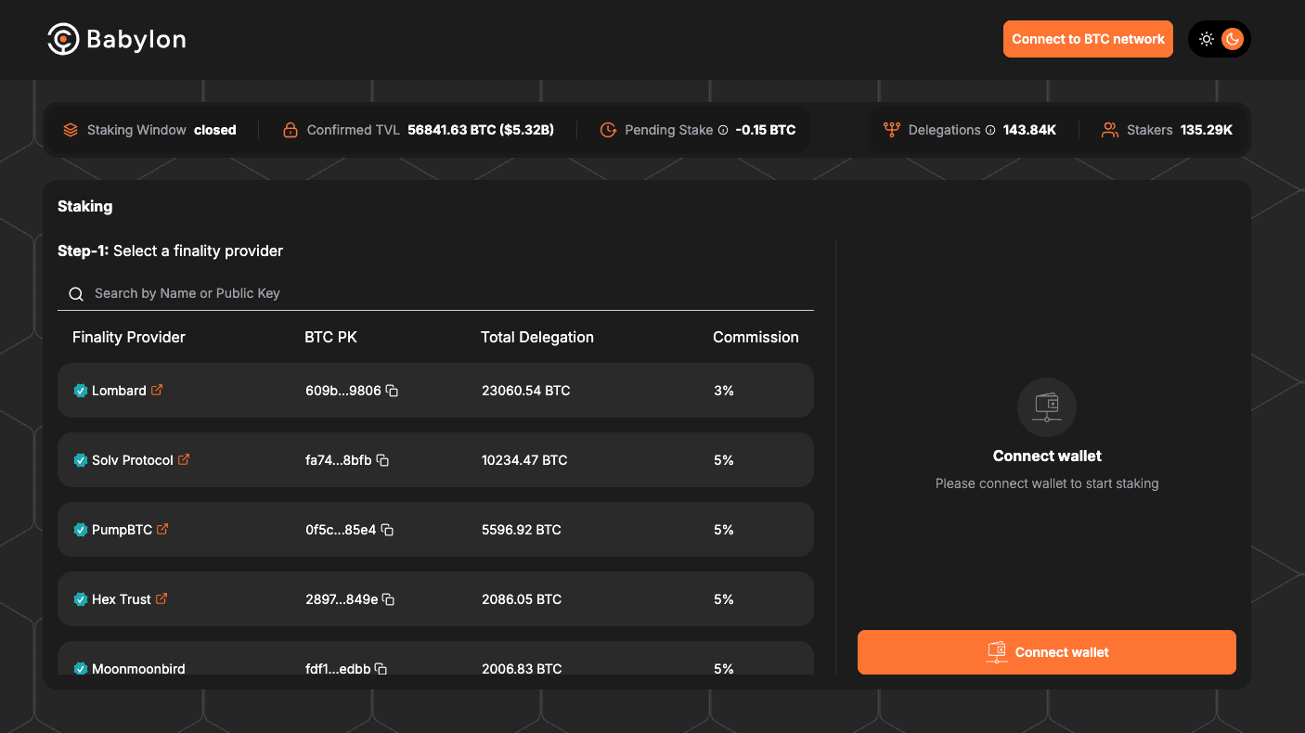The height and width of the screenshot is (733, 1305).
Task: Select dark mode moon icon
Action: coord(1232,39)
